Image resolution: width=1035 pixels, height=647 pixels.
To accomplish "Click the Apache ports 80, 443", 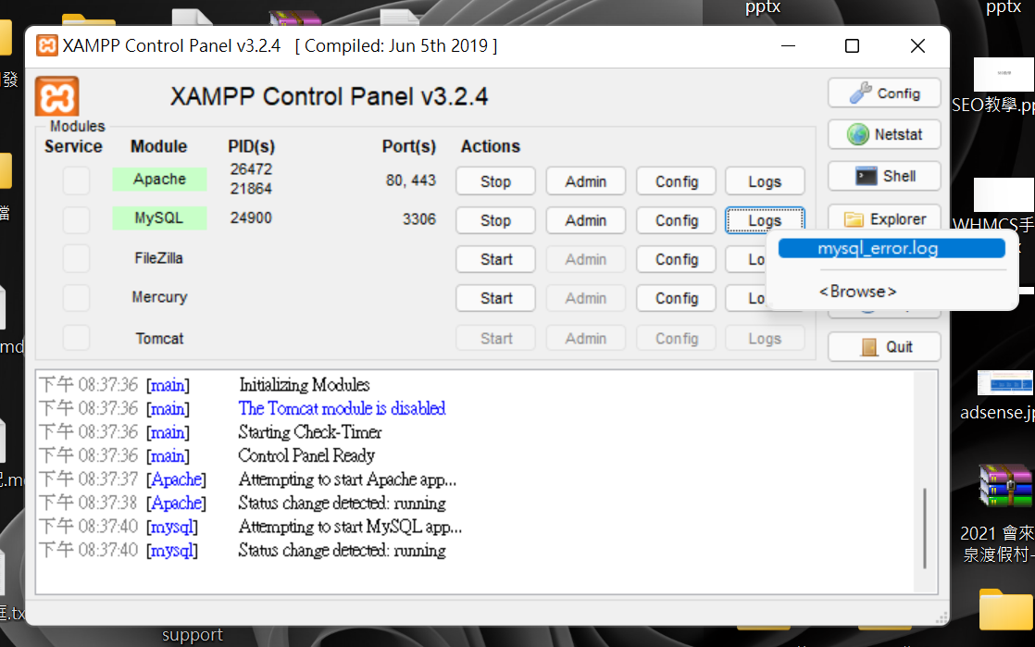I will 410,180.
